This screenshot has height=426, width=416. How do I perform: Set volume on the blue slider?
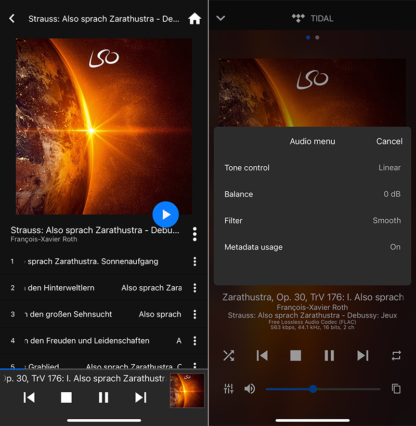323,389
